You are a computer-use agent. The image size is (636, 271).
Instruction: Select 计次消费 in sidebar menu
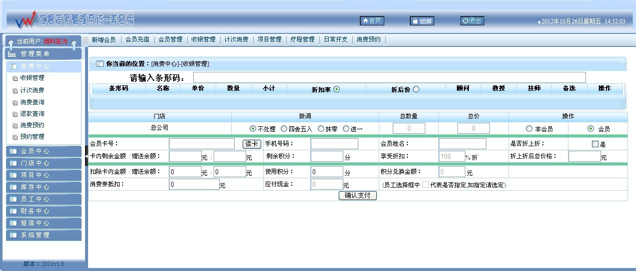[x=32, y=90]
